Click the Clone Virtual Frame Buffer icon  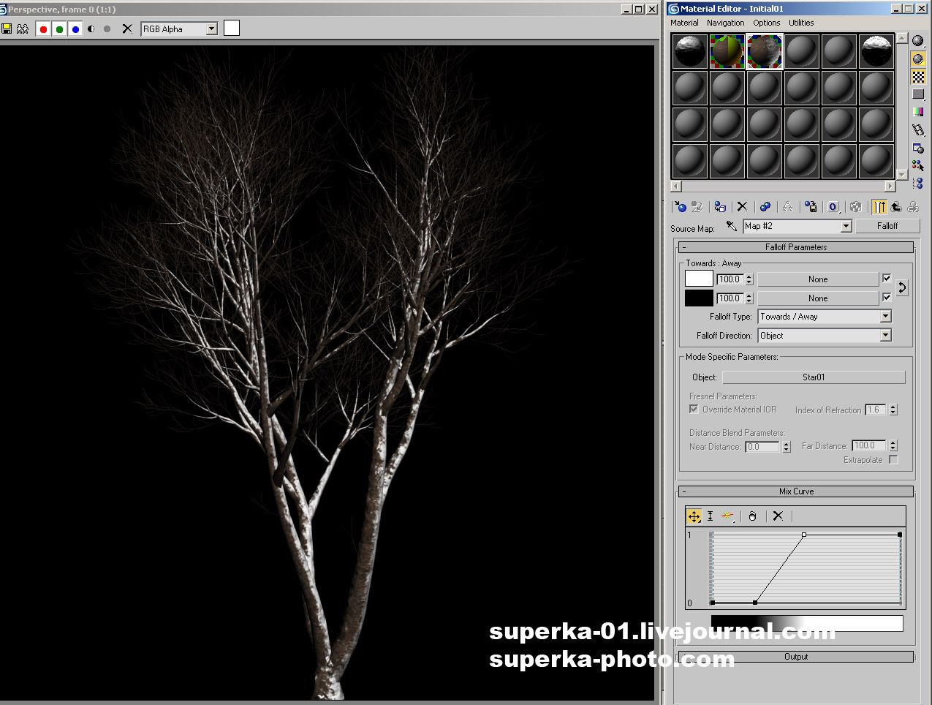click(23, 29)
